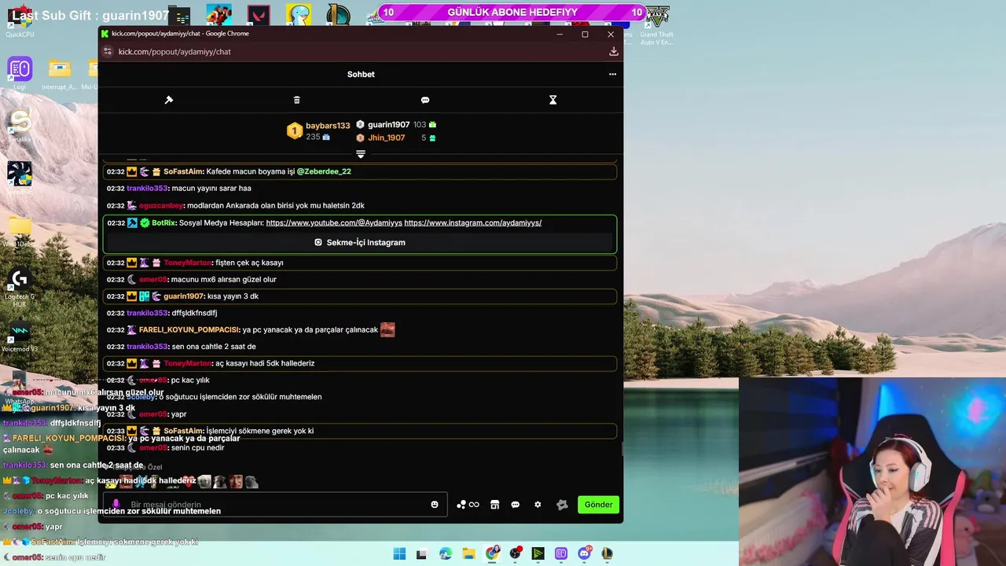Click the trash can clear-chat icon
The width and height of the screenshot is (1006, 566).
tap(296, 100)
